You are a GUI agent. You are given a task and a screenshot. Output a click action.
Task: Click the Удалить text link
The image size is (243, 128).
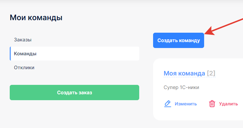point(228,104)
